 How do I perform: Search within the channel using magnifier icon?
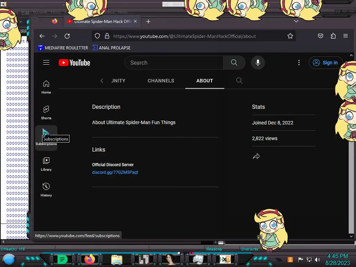coord(239,81)
